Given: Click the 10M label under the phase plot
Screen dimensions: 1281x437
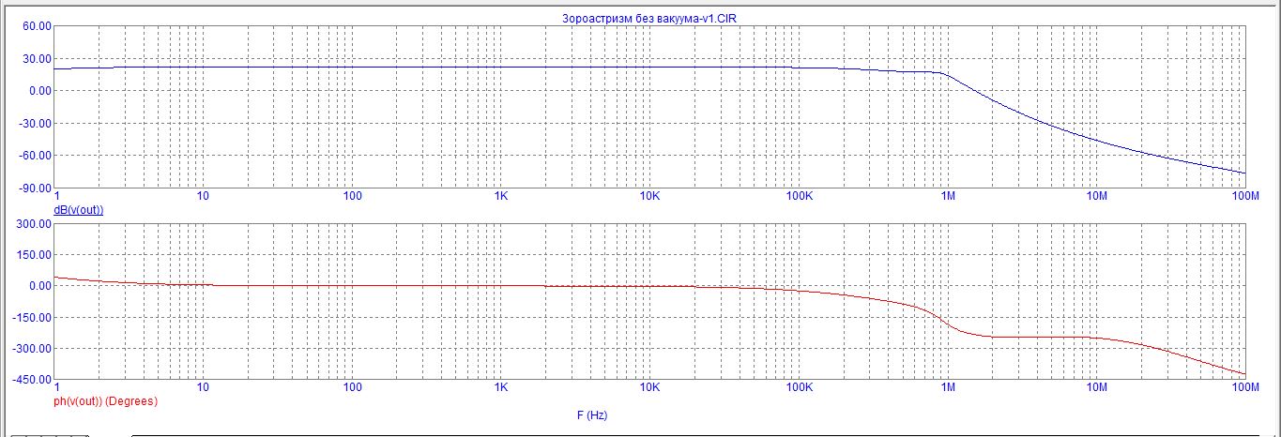Looking at the screenshot, I should (x=1095, y=387).
